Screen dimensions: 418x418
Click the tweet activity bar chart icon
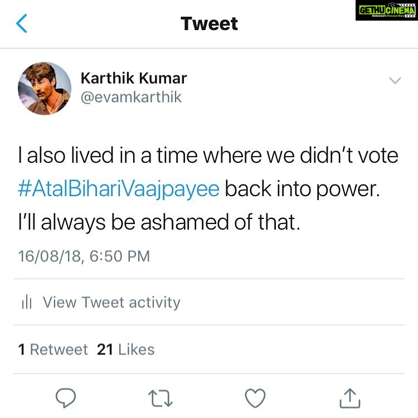click(27, 303)
